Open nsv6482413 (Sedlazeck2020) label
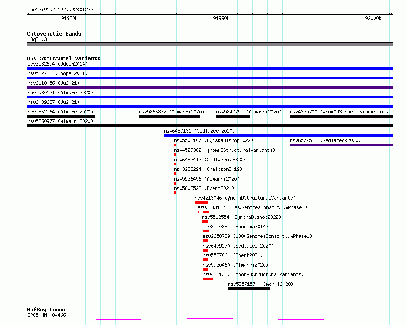The height and width of the screenshot is (325, 406). click(209, 160)
